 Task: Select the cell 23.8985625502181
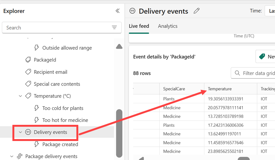click(x=226, y=151)
